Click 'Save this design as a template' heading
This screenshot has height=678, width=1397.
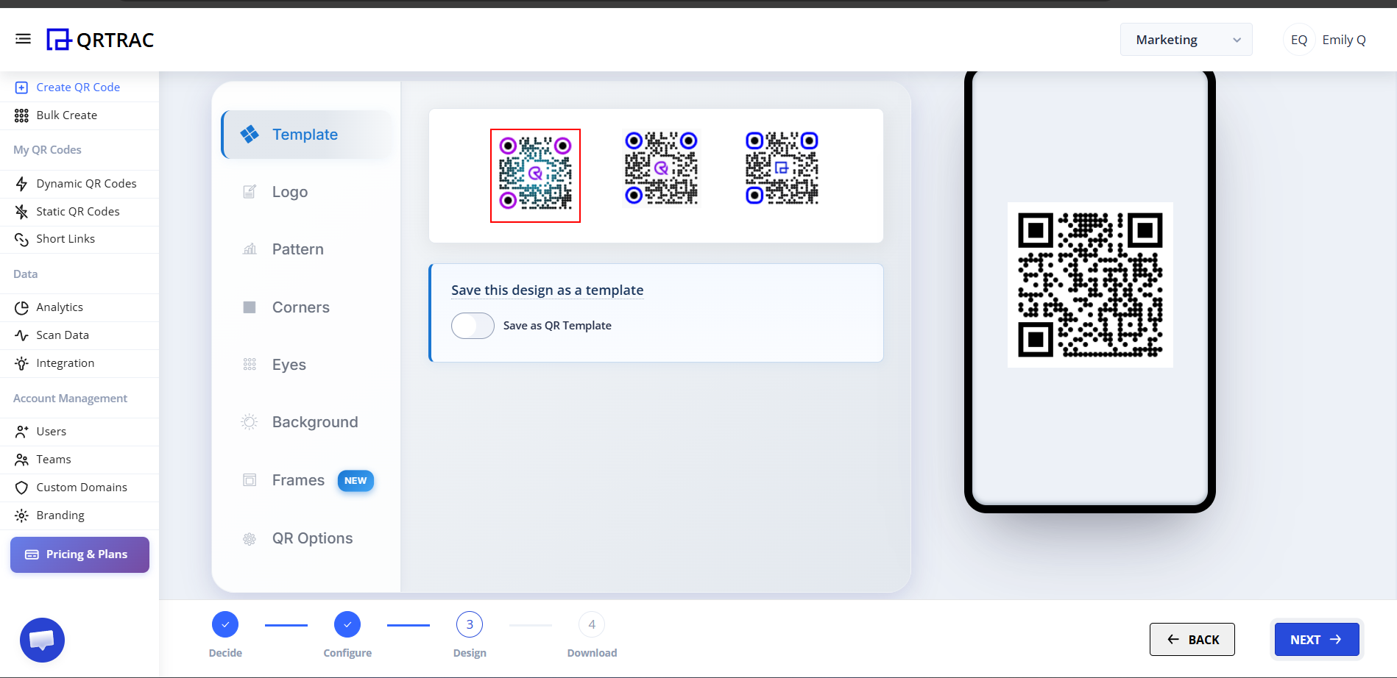click(x=547, y=290)
